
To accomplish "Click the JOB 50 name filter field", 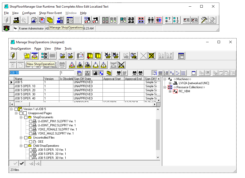I will pos(34,73).
